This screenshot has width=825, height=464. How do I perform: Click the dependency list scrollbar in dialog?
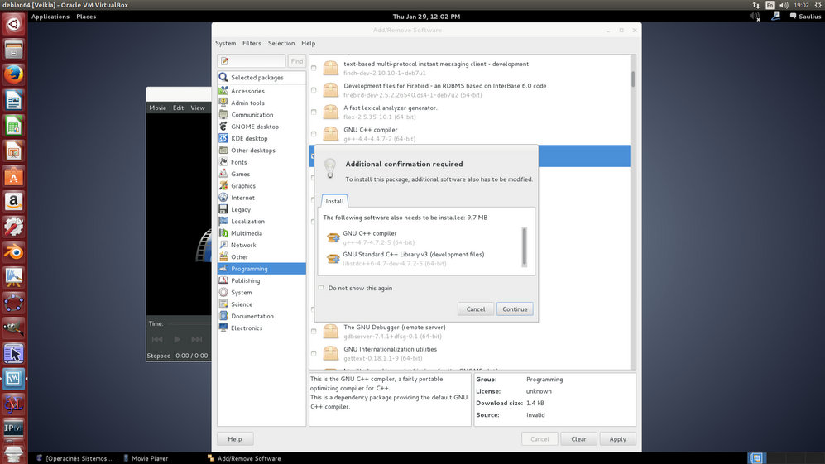pyautogui.click(x=525, y=246)
